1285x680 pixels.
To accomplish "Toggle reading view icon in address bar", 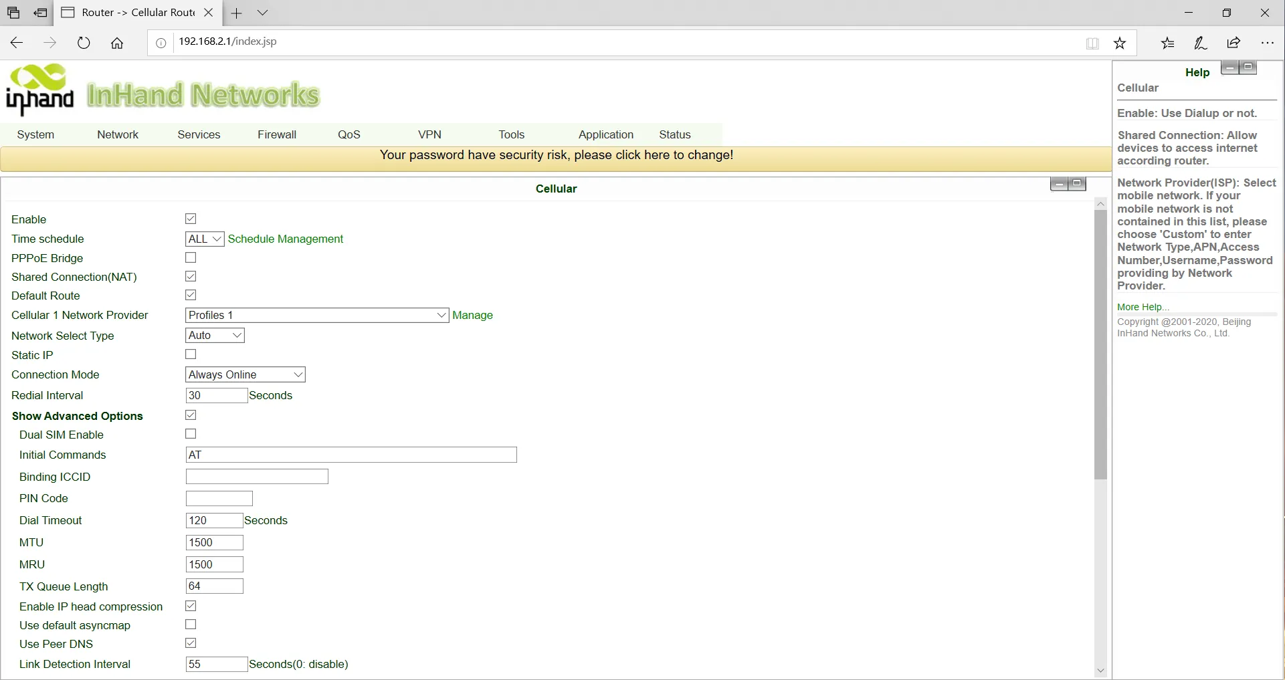I will (1092, 43).
